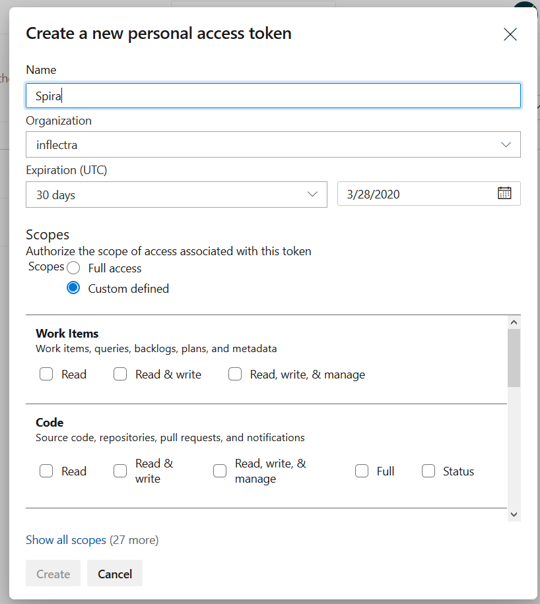Click the scopes list scroll down arrow

point(514,514)
